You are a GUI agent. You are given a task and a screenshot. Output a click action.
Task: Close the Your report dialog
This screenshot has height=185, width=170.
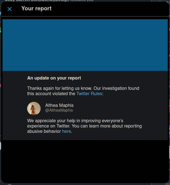pyautogui.click(x=10, y=9)
